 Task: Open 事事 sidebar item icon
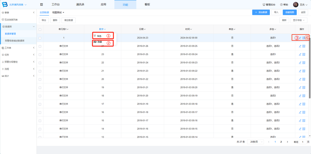[x=3, y=13]
